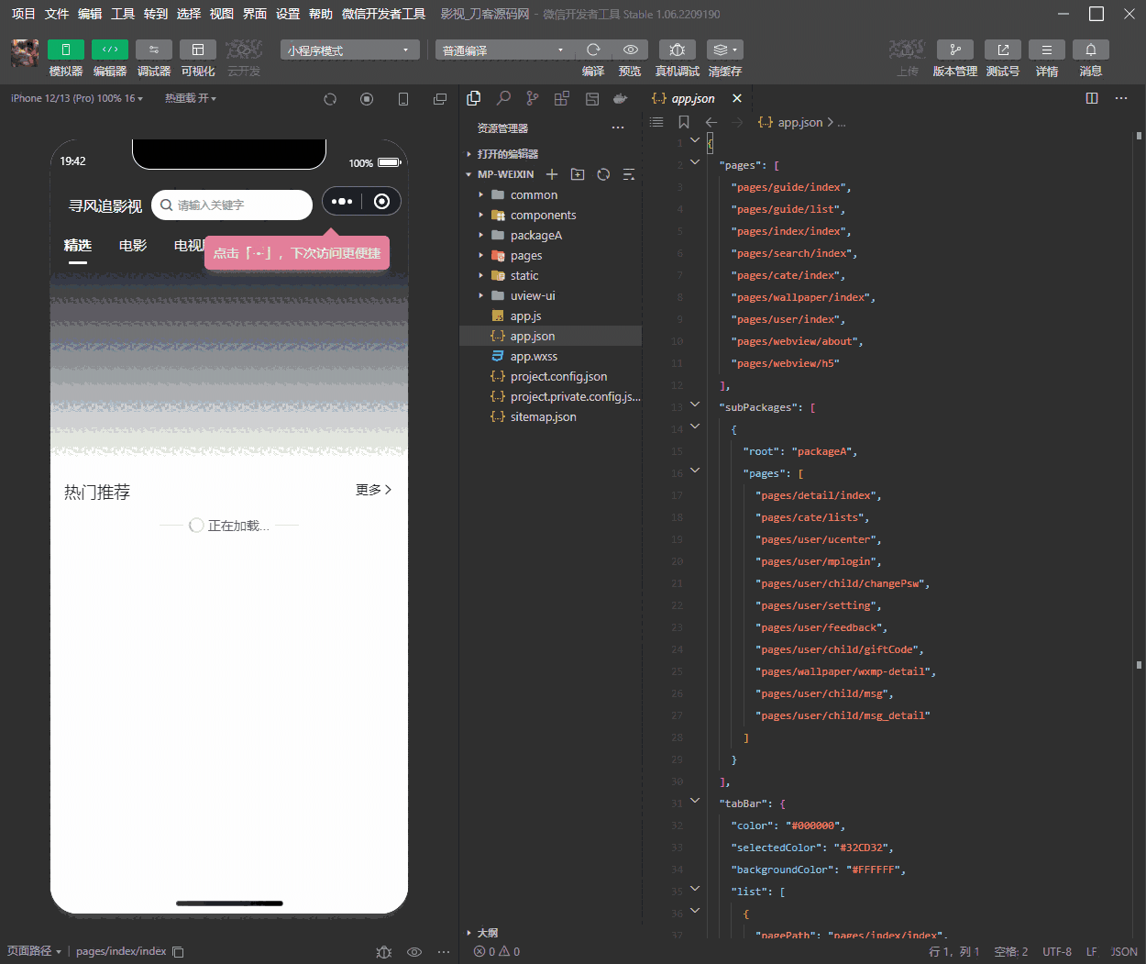Toggle the editor panel button

(110, 50)
